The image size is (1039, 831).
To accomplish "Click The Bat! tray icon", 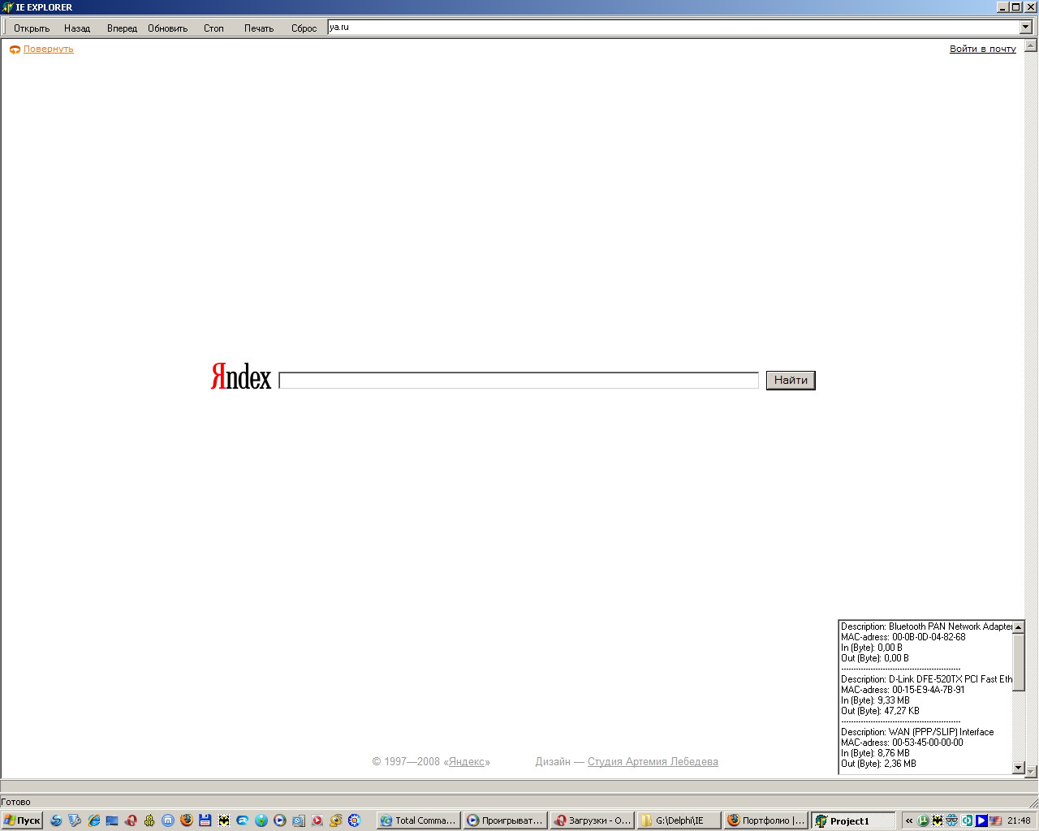I will coord(938,820).
